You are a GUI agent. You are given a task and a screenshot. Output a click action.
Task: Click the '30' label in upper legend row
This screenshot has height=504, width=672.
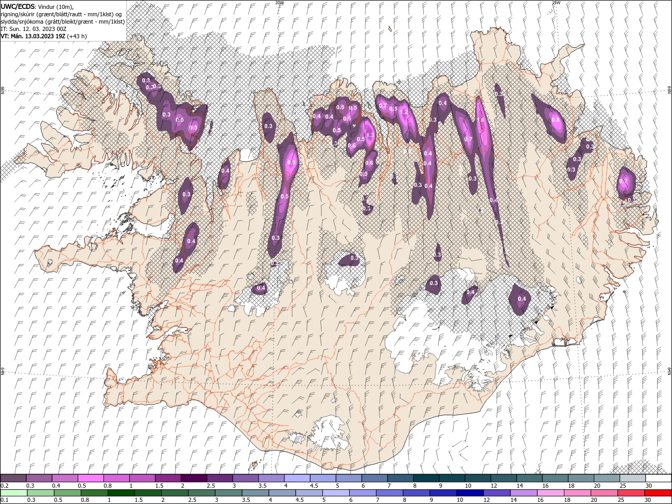point(649,486)
